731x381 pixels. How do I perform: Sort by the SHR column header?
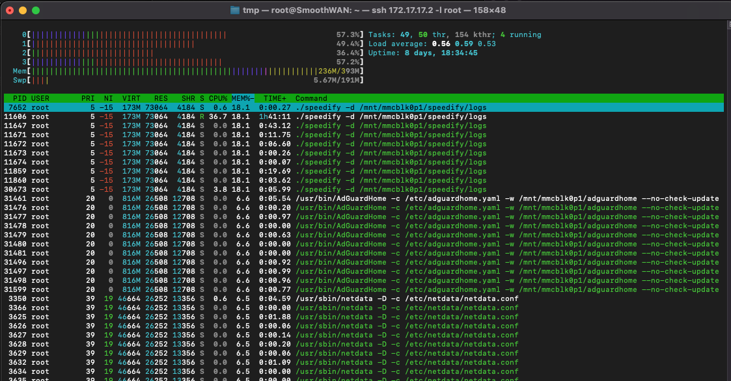point(188,98)
